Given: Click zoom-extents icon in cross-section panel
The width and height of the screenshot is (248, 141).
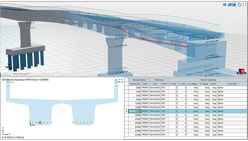Looking at the screenshot, I should [x=120, y=79].
